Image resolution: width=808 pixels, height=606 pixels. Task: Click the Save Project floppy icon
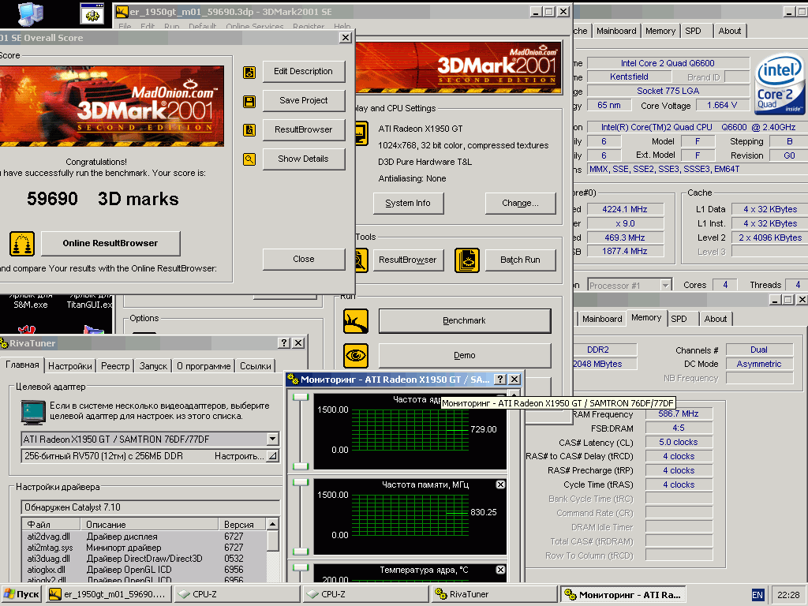tap(249, 102)
